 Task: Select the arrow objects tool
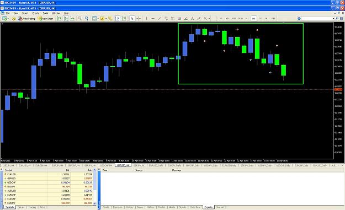199,19
